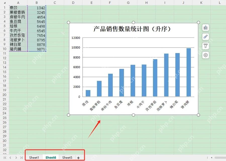Screen dimensions: 226x161
Task: Select cell with value 3245
Action: [37, 12]
